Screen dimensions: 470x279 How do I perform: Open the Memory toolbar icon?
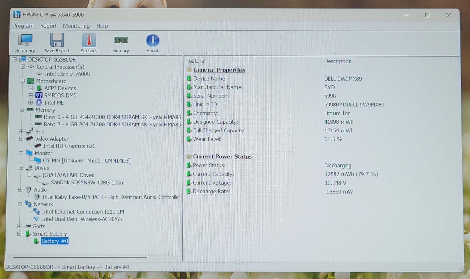(121, 40)
